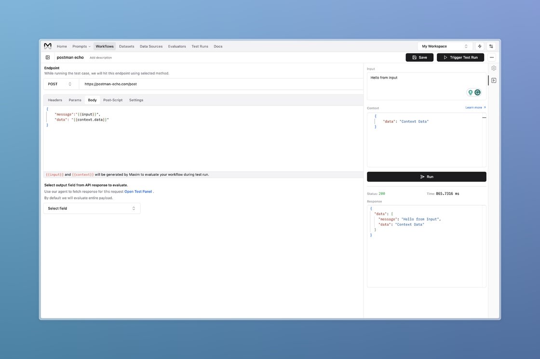Click the Grammarly icon in Input box
The height and width of the screenshot is (359, 540).
click(477, 92)
